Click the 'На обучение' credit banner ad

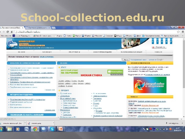[x=92, y=73]
